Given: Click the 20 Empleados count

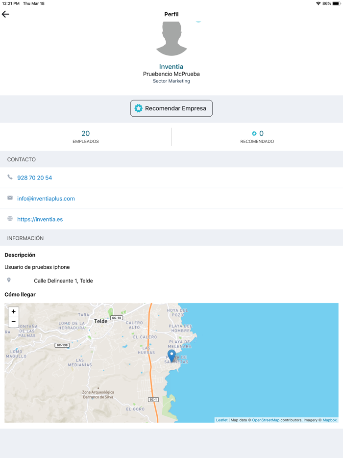Looking at the screenshot, I should [x=86, y=137].
